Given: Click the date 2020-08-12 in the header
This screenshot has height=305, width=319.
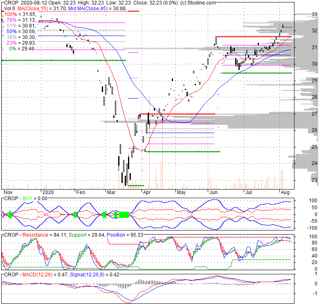Looking at the screenshot, I should point(34,3).
